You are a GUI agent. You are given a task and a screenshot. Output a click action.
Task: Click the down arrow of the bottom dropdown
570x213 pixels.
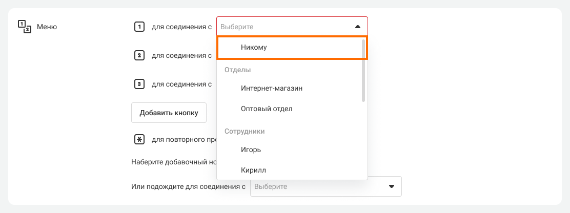[392, 187]
